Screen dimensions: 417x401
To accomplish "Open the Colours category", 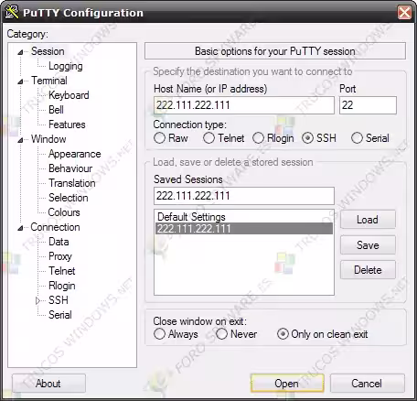I will coord(64,212).
